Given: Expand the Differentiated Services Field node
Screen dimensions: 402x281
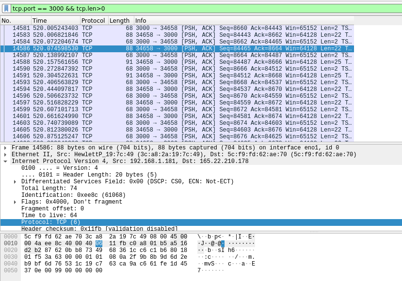Looking at the screenshot, I should coord(16,182).
